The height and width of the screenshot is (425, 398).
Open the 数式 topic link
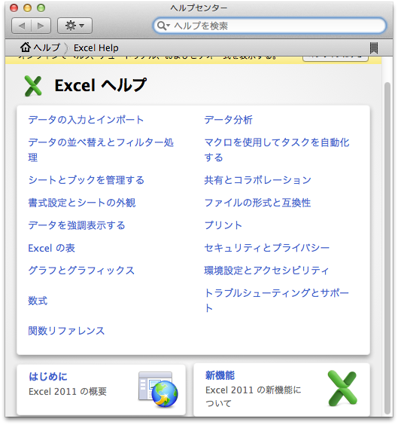pos(38,301)
